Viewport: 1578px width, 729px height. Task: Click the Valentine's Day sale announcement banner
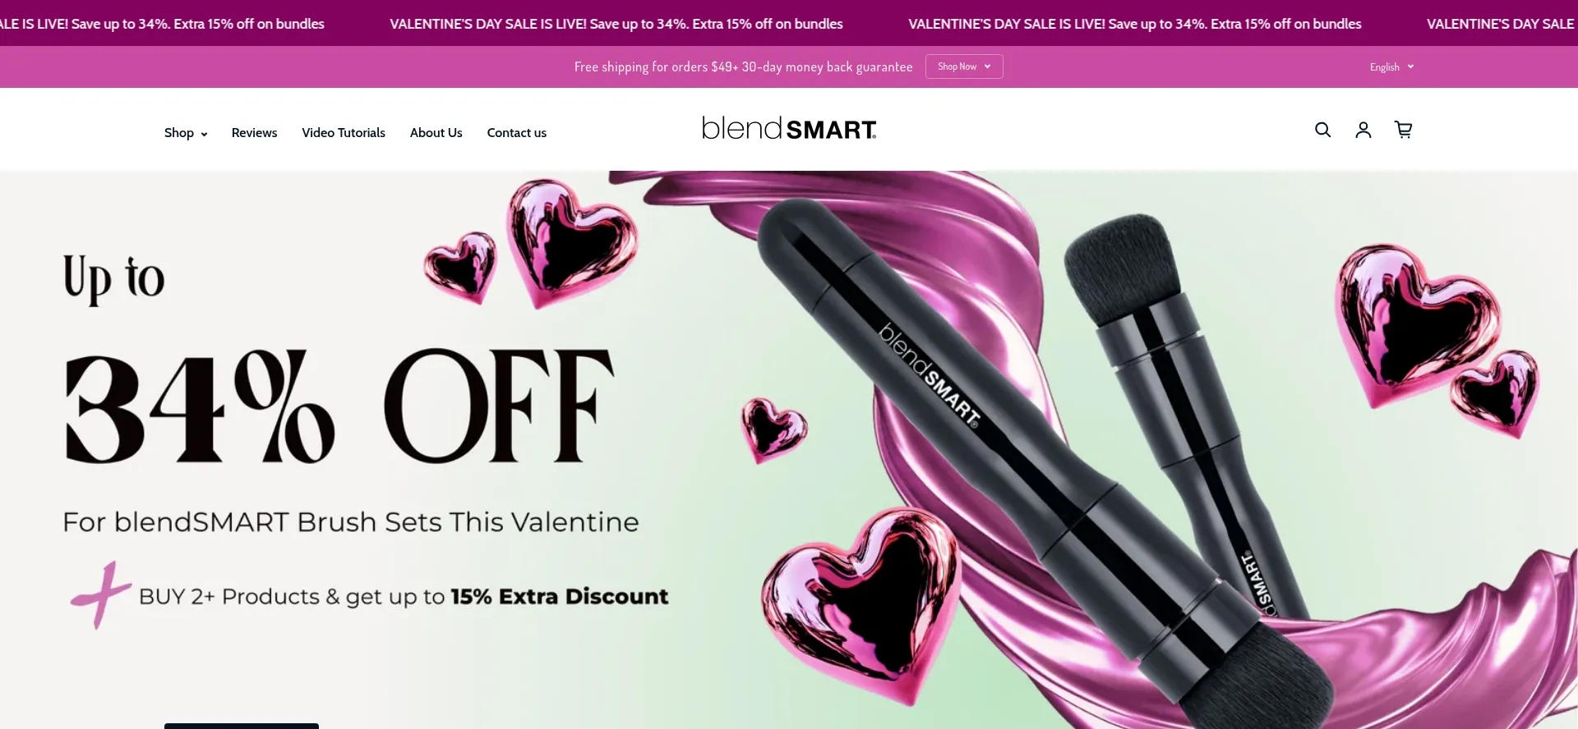coord(789,23)
